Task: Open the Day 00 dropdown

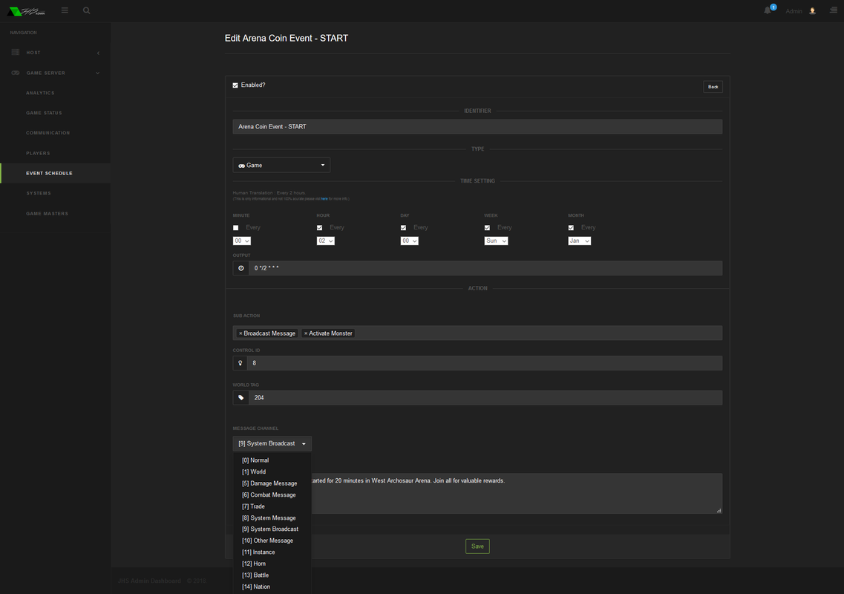Action: pos(410,241)
